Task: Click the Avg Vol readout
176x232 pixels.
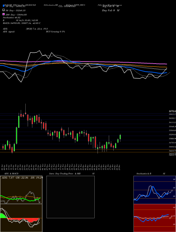Action: tap(111, 6)
